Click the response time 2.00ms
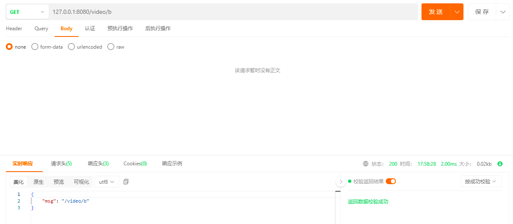 point(449,164)
